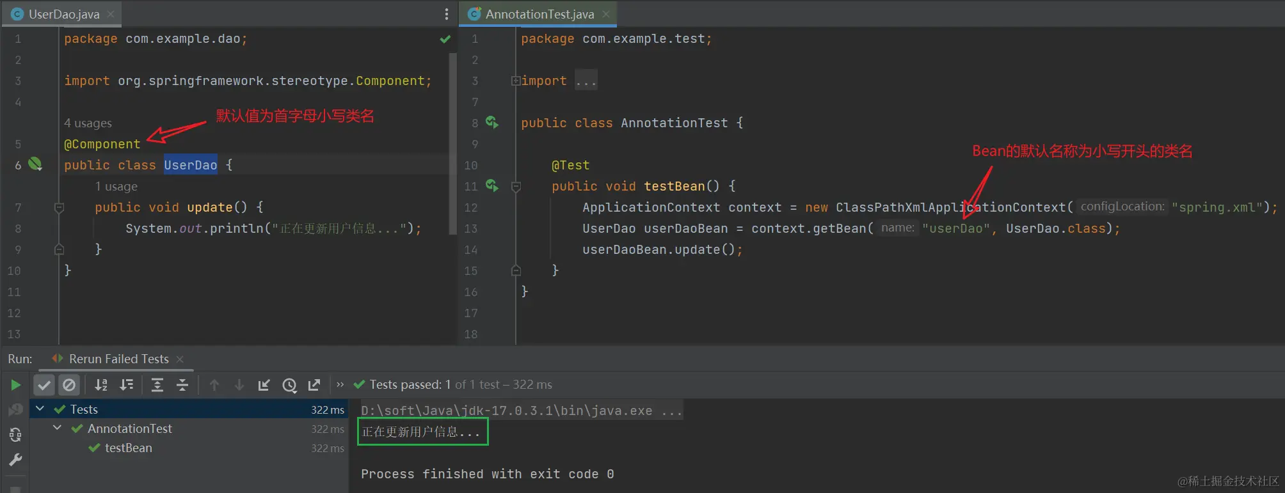
Task: Open the test history clock icon
Action: tap(289, 385)
